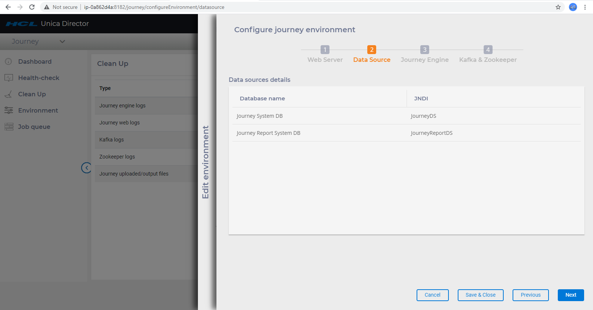The height and width of the screenshot is (310, 593).
Task: Click the Environment sliders icon
Action: tap(9, 110)
